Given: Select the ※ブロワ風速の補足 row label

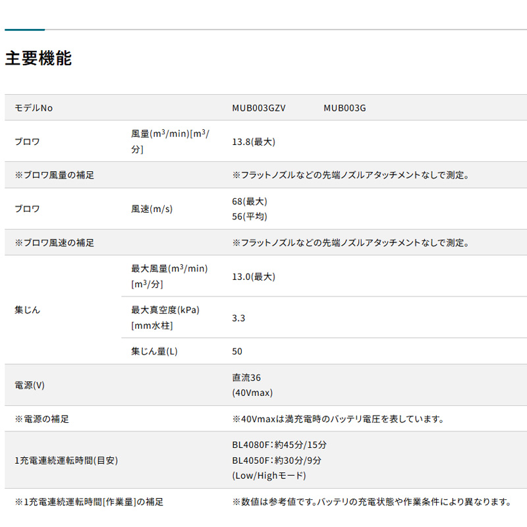Looking at the screenshot, I should pyautogui.click(x=55, y=242).
